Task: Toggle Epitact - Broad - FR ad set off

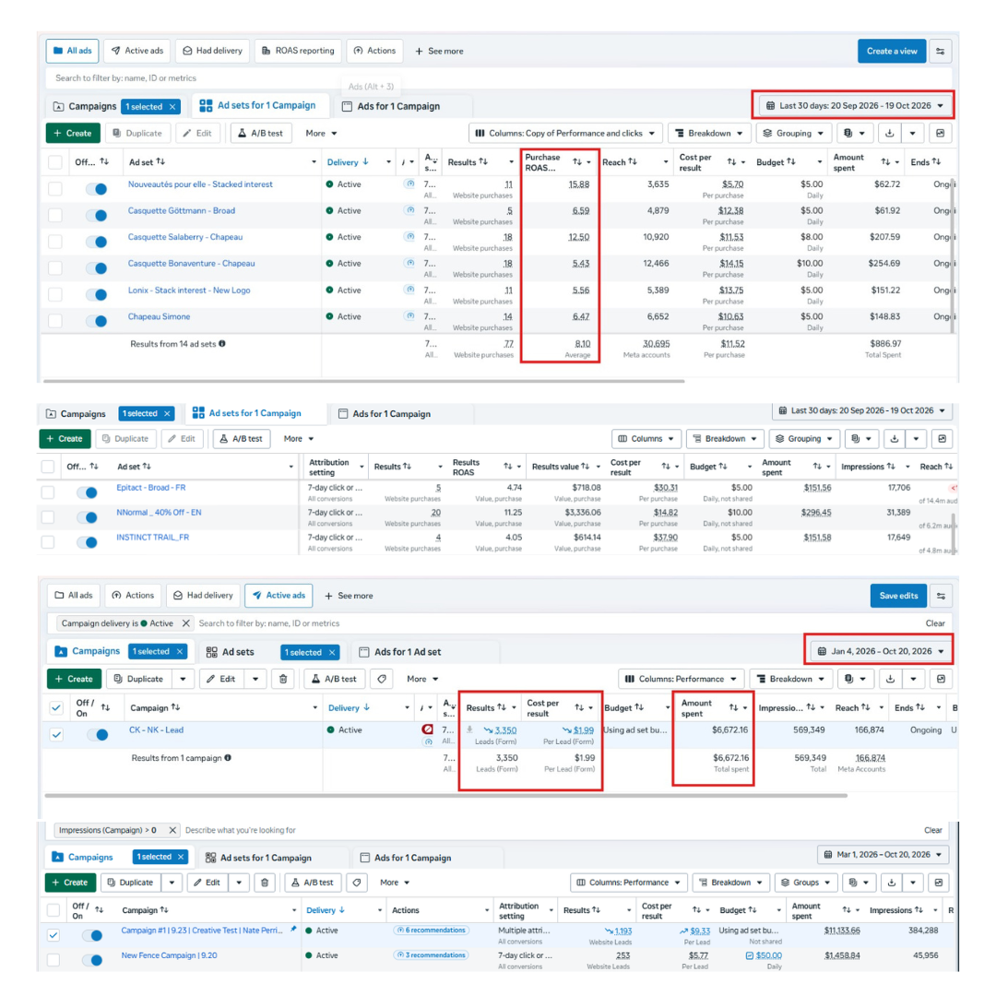Action: tap(87, 492)
